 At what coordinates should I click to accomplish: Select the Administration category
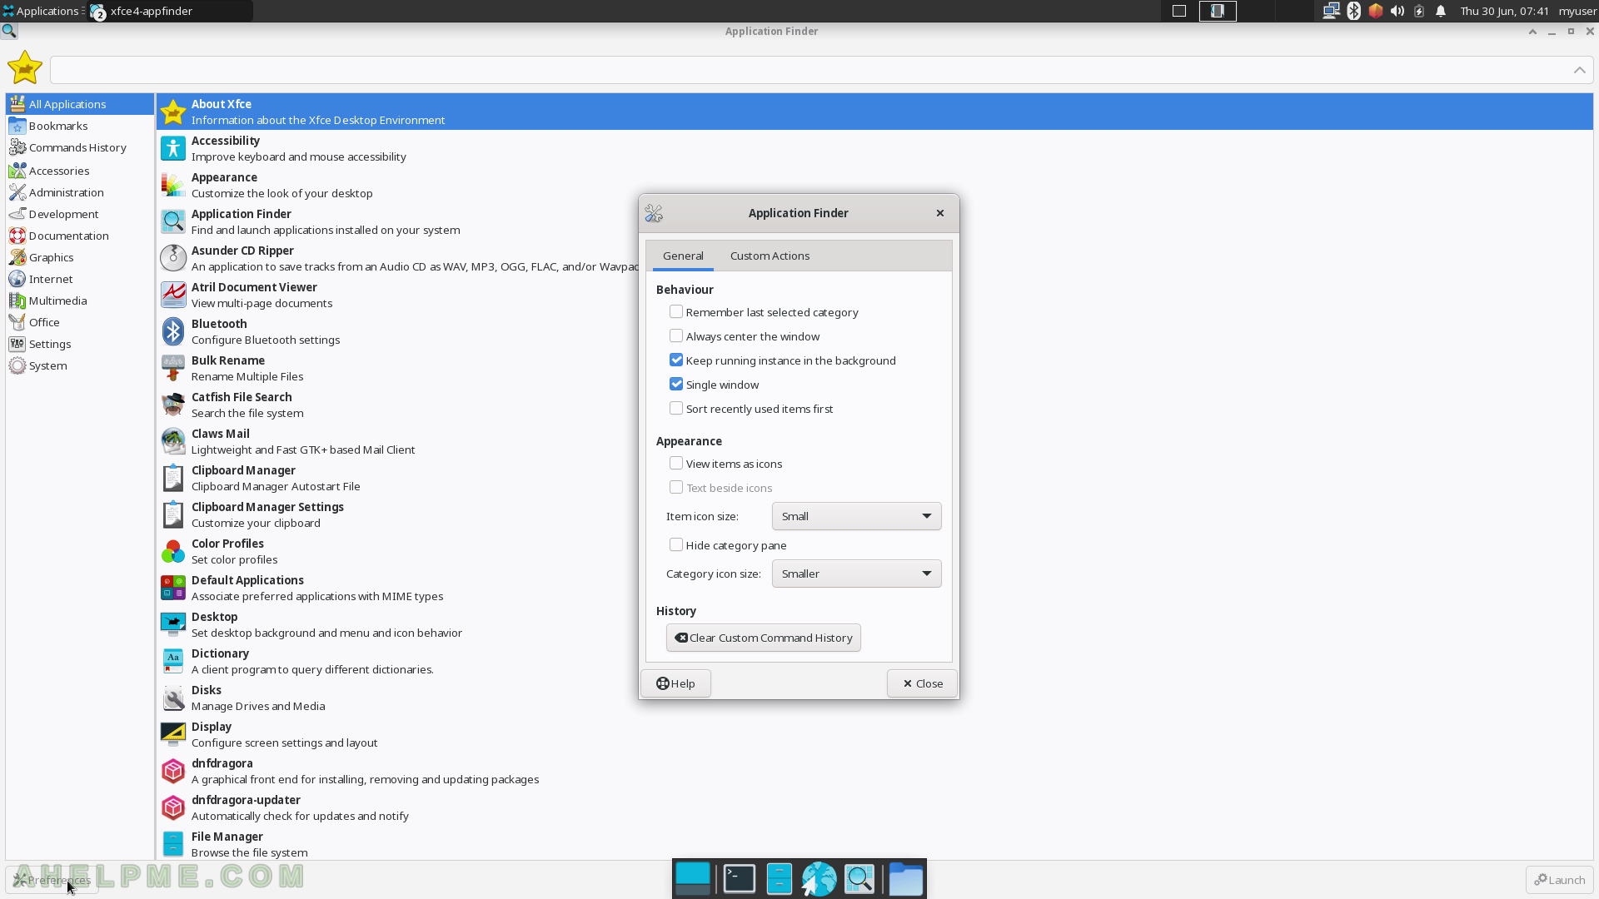click(x=79, y=192)
